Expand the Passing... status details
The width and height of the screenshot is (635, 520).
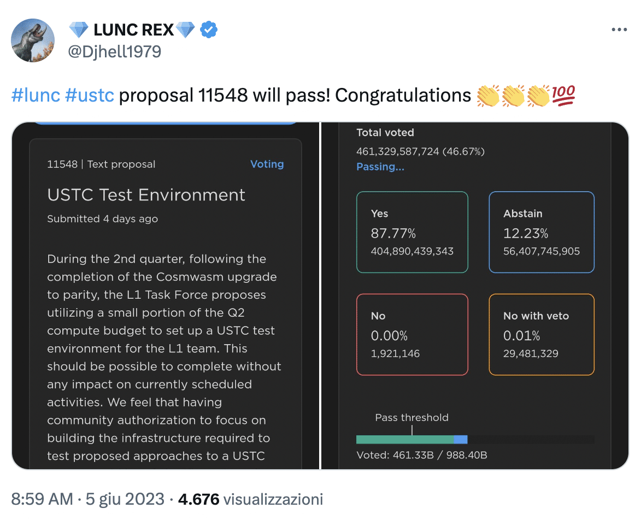[380, 167]
